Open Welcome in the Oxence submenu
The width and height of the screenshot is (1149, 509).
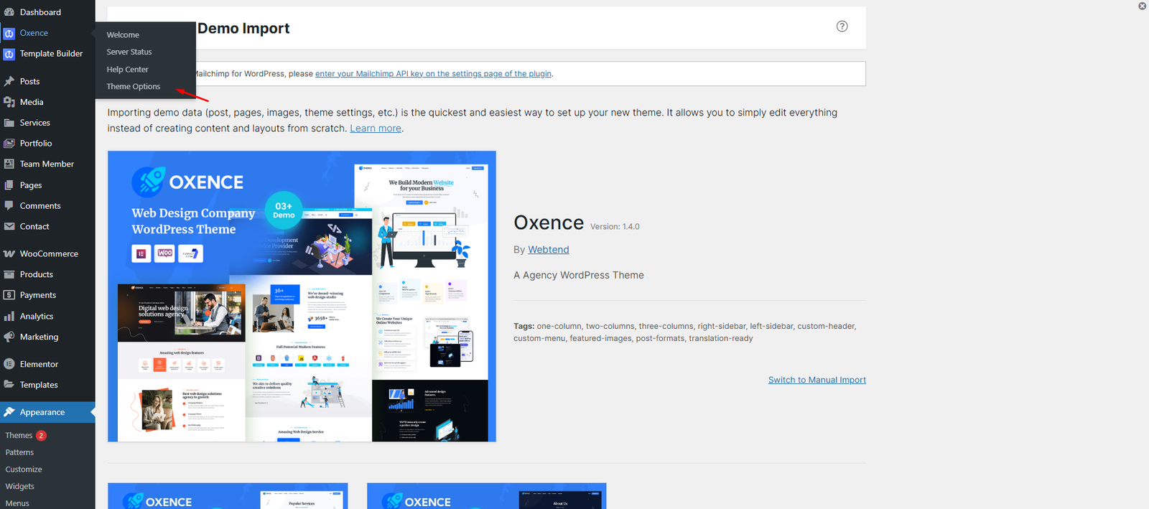123,35
